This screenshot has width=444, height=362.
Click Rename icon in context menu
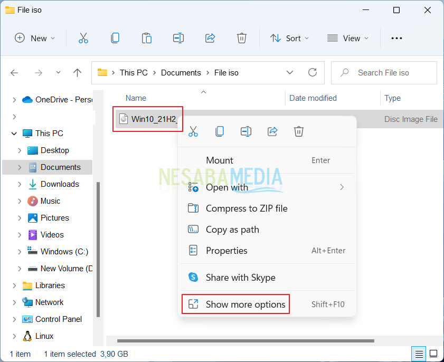[246, 131]
